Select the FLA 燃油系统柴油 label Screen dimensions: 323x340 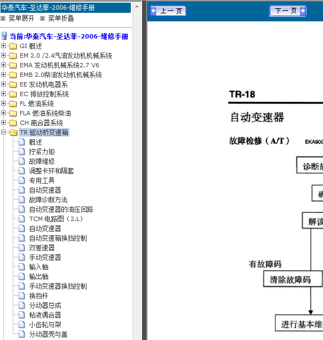tap(45, 113)
